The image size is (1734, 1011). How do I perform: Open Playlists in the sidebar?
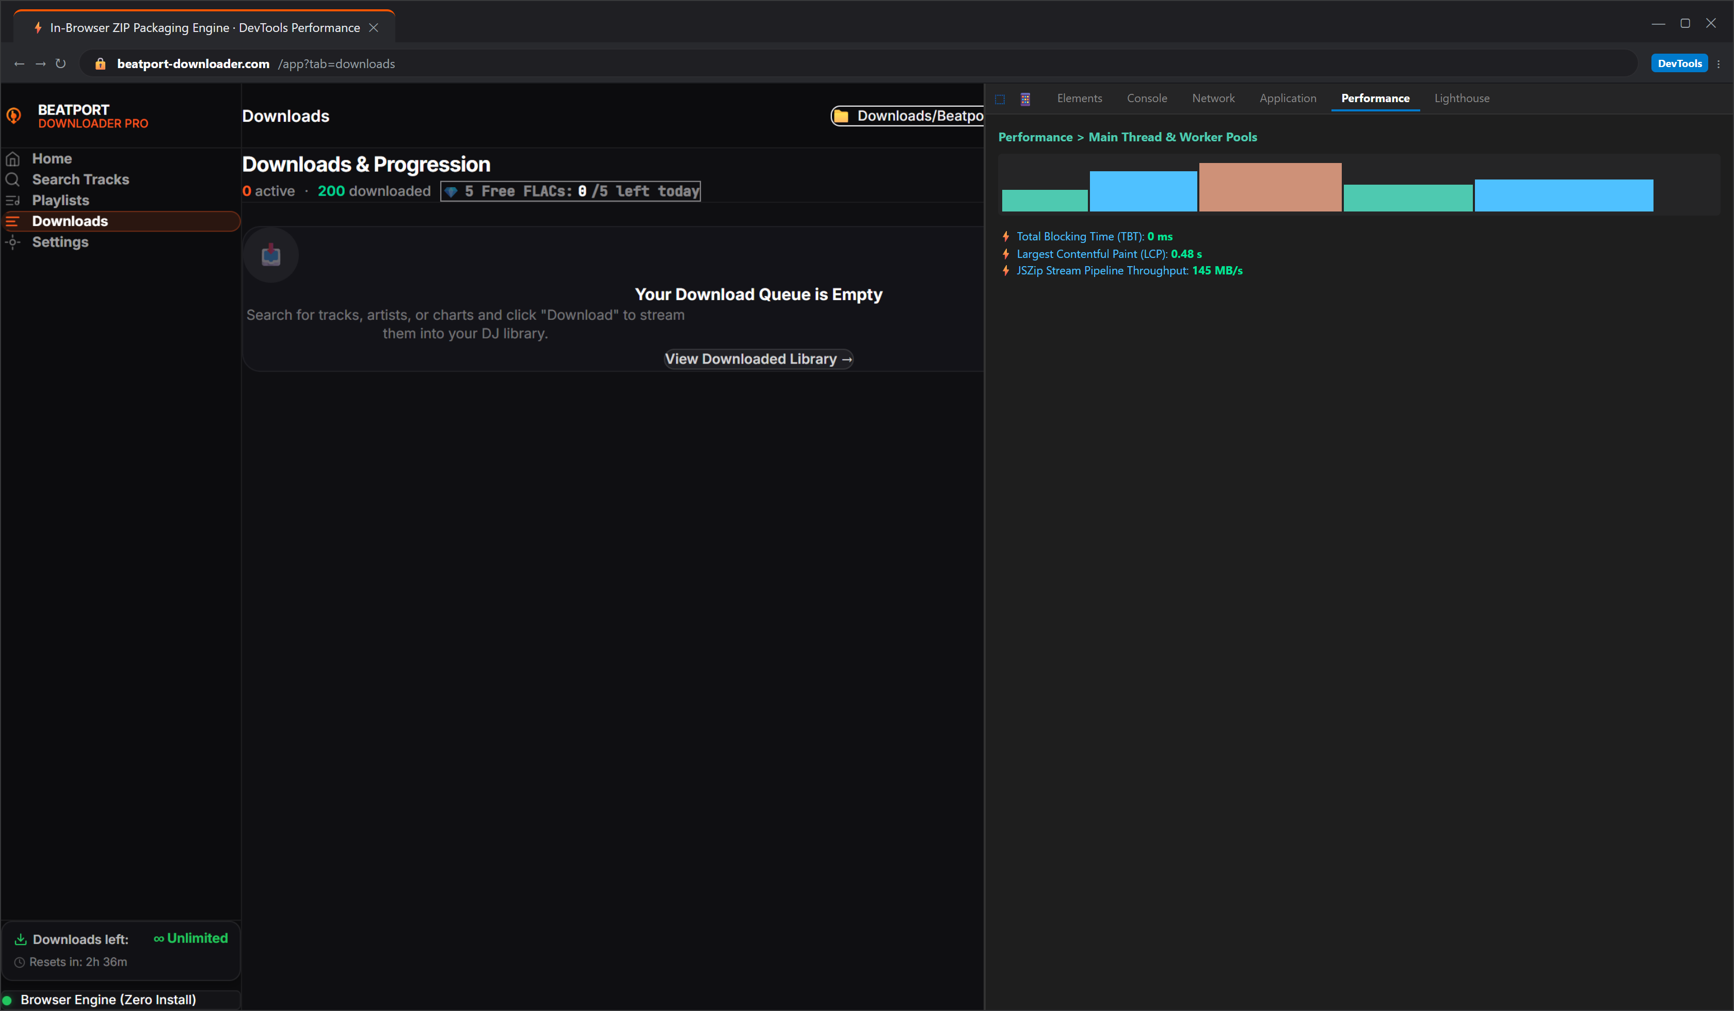pyautogui.click(x=120, y=200)
